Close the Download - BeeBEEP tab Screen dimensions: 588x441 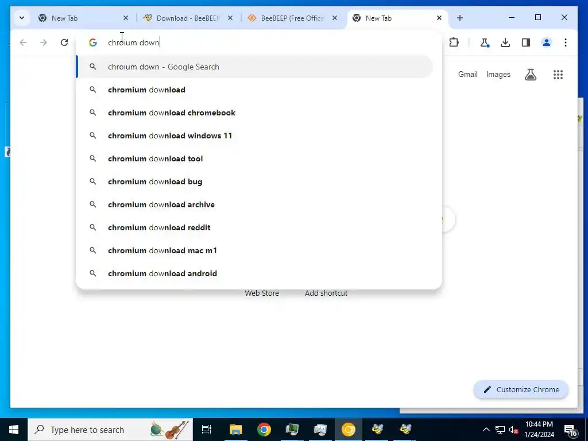[x=230, y=18]
